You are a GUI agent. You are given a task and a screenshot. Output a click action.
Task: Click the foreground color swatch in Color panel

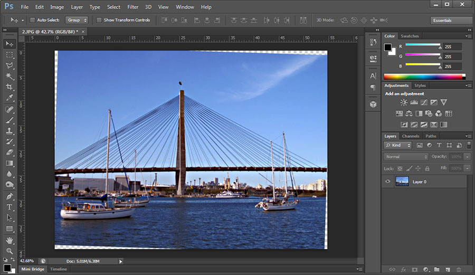[388, 48]
